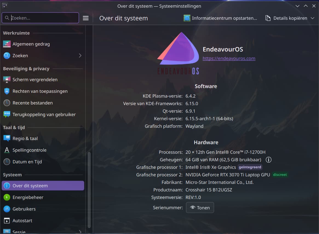Select Autostart in the sidebar
The height and width of the screenshot is (234, 319).
tap(43, 221)
